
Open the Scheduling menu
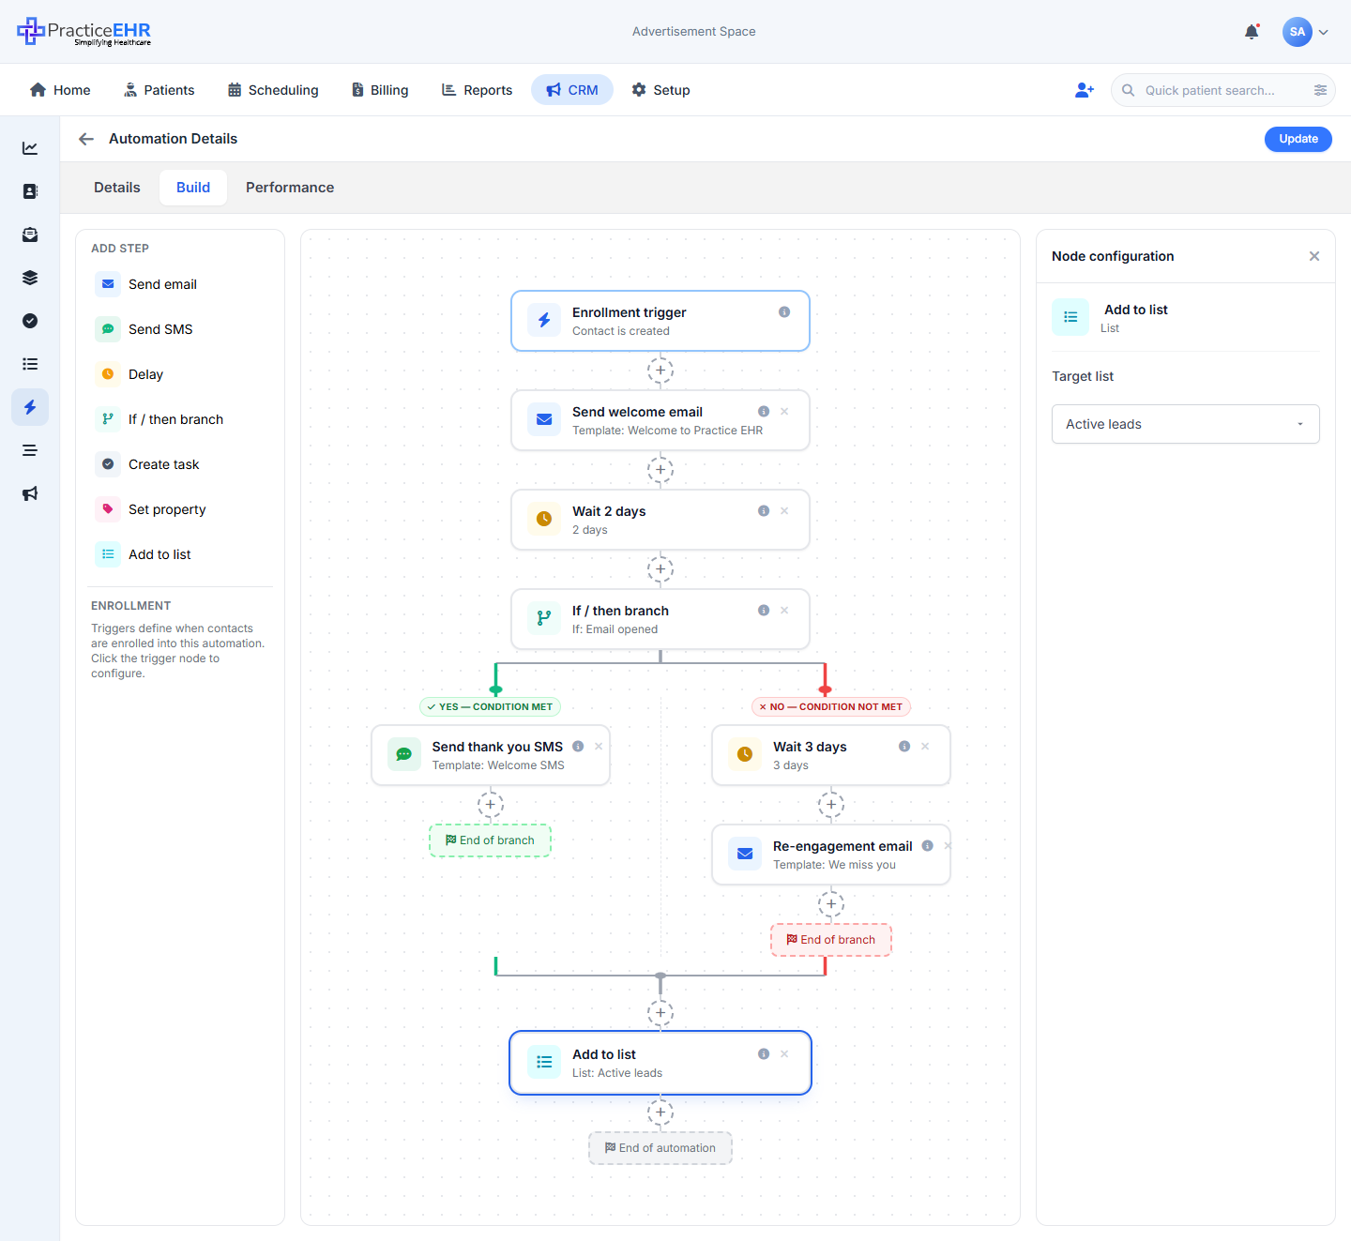point(273,90)
